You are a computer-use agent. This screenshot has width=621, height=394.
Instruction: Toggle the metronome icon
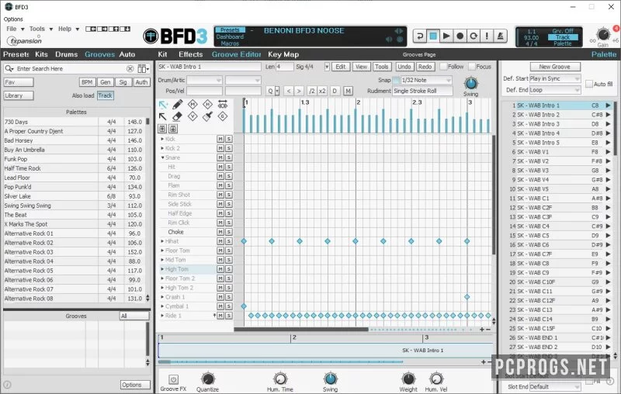click(x=500, y=36)
